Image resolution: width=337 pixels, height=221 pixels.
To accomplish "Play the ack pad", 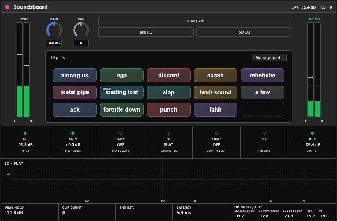I will click(x=75, y=110).
